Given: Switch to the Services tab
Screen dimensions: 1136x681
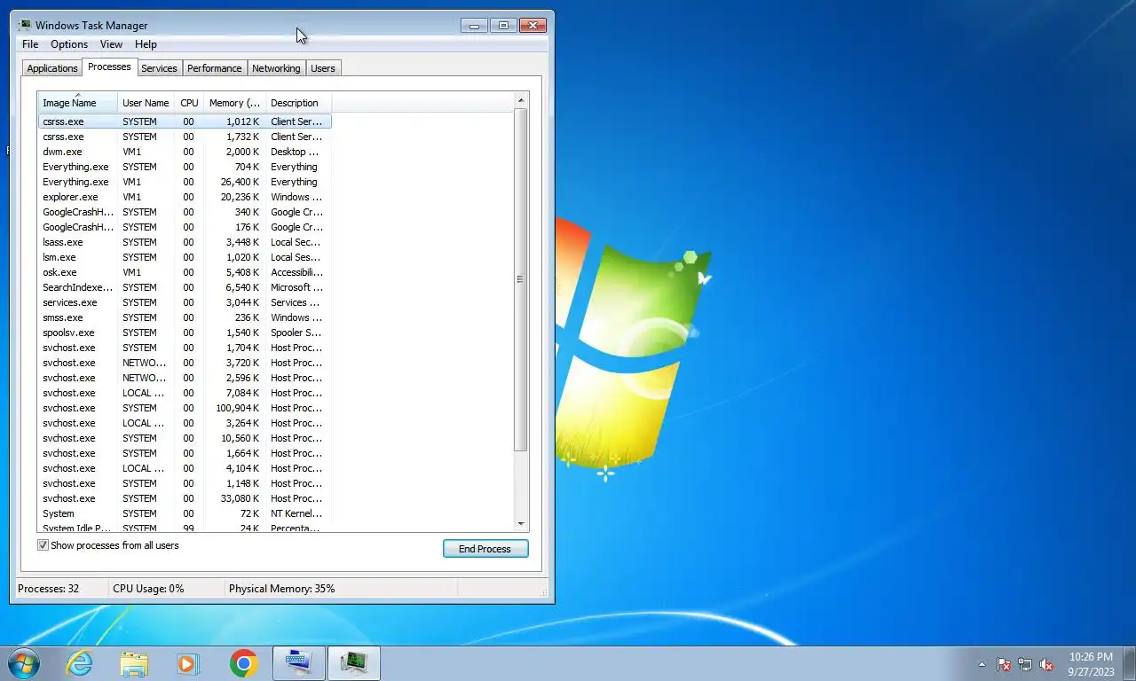Looking at the screenshot, I should 159,68.
